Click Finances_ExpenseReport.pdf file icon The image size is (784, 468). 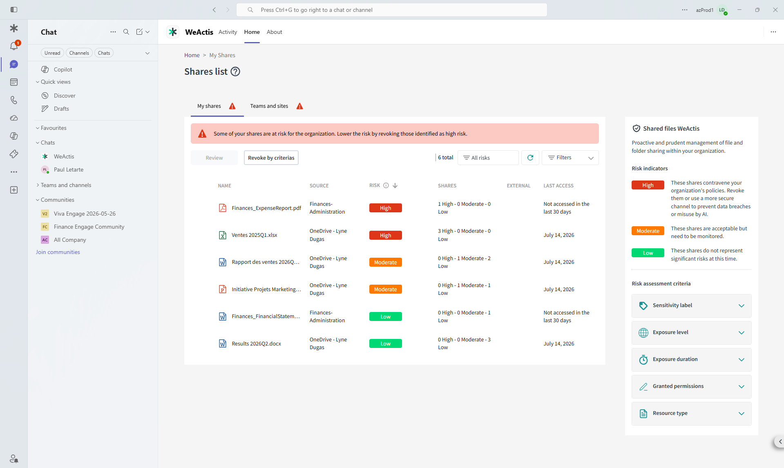coord(223,208)
